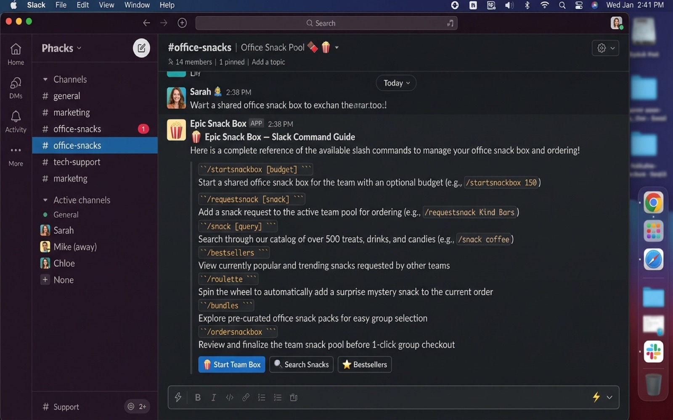Open the Window menu
673x420 pixels.
137,5
